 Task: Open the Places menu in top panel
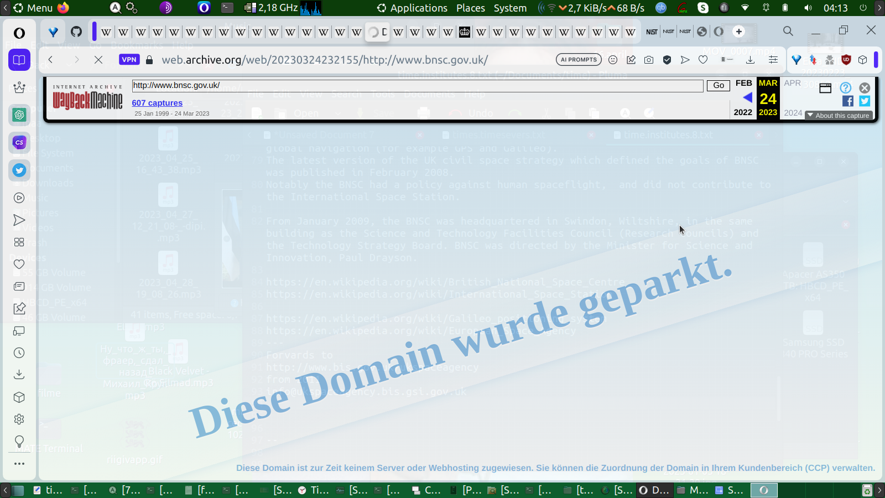[x=471, y=8]
